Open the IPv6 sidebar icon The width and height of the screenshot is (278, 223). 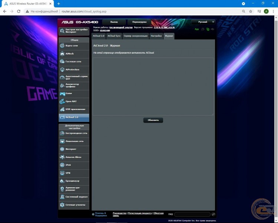62,165
